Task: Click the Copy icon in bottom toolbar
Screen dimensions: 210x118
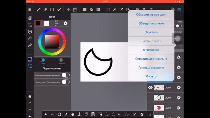Action: [86, 114]
